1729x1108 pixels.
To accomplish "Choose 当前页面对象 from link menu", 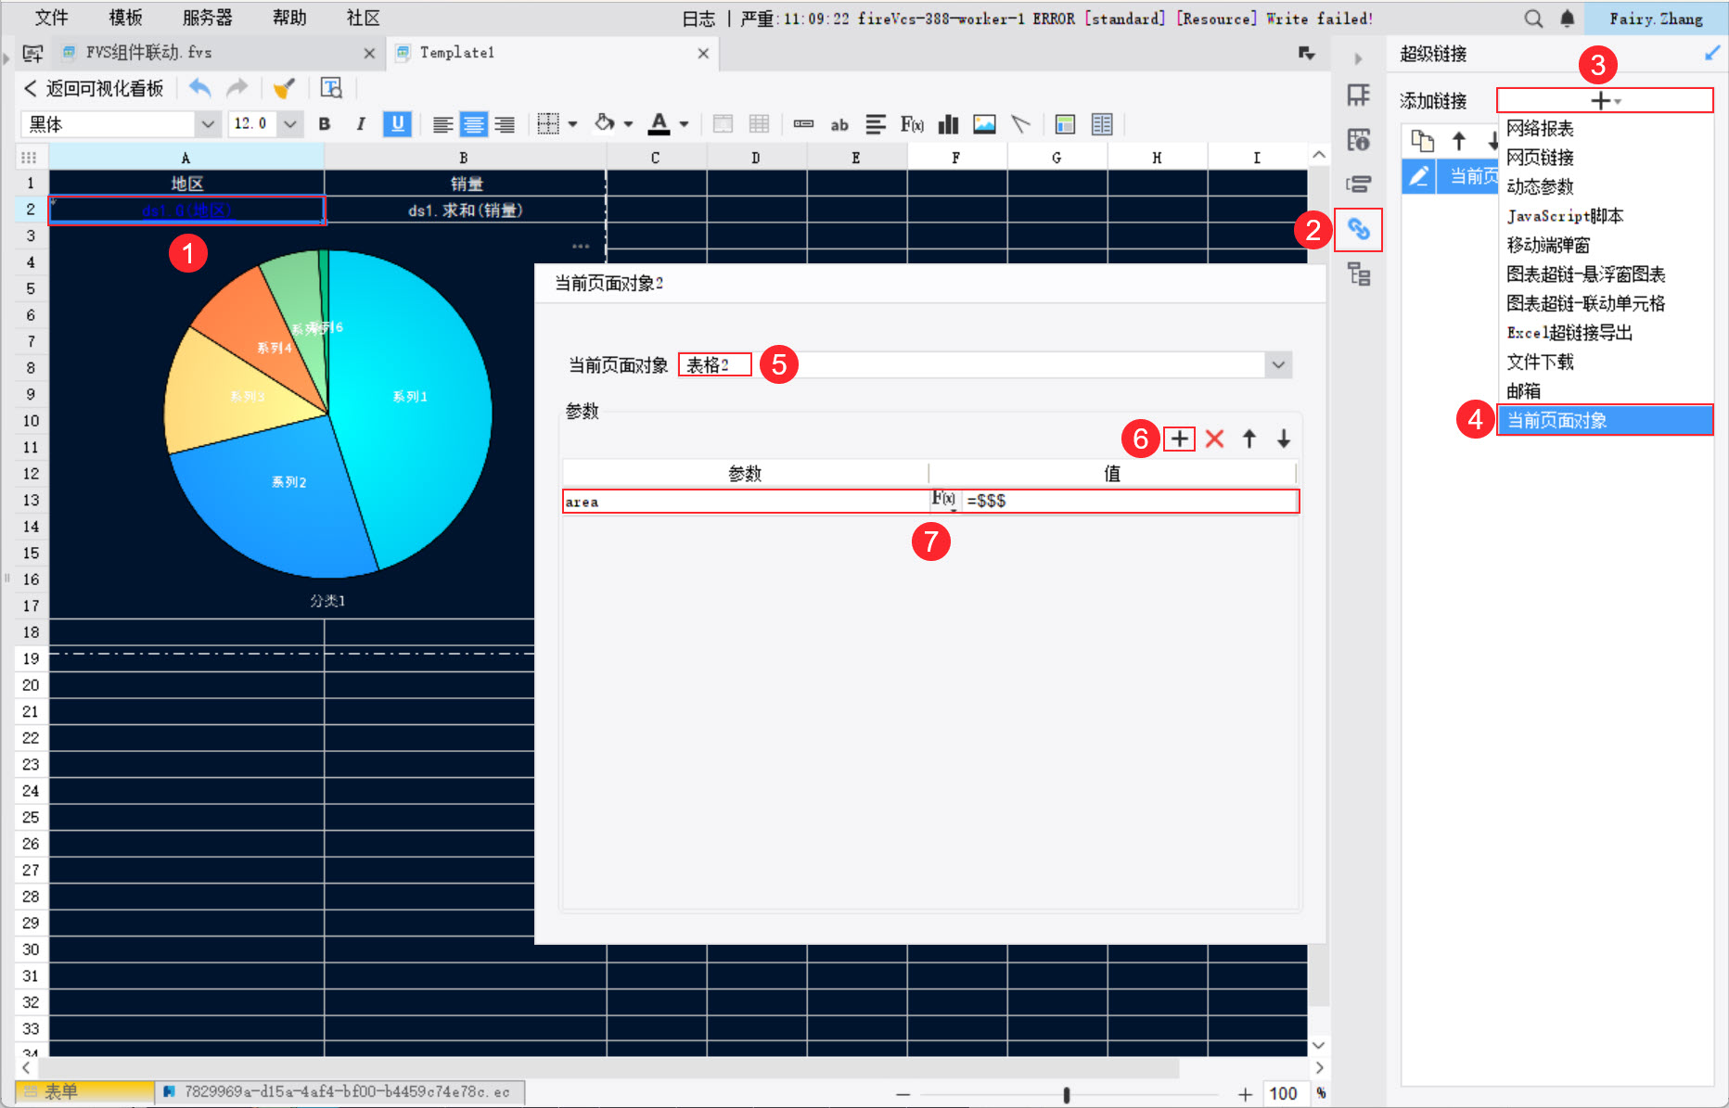I will (x=1605, y=420).
